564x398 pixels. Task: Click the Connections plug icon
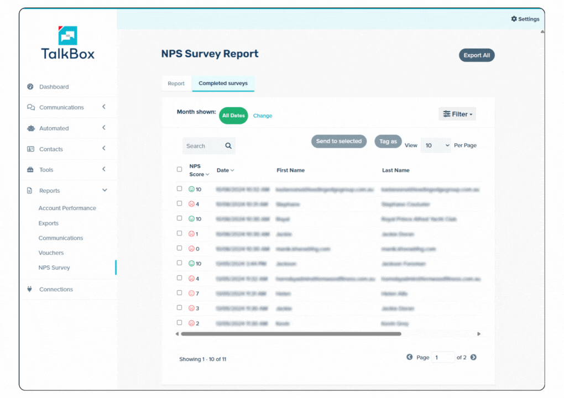(x=30, y=289)
